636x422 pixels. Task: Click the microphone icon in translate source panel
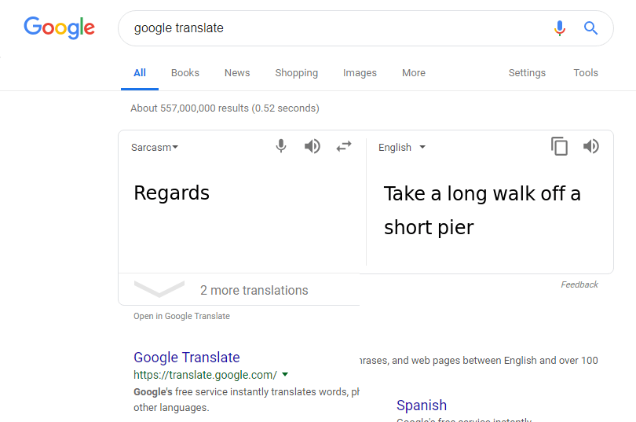click(x=280, y=146)
